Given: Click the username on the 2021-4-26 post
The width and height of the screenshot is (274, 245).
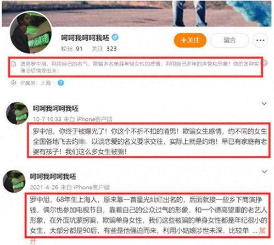Looking at the screenshot, I should pyautogui.click(x=53, y=176).
